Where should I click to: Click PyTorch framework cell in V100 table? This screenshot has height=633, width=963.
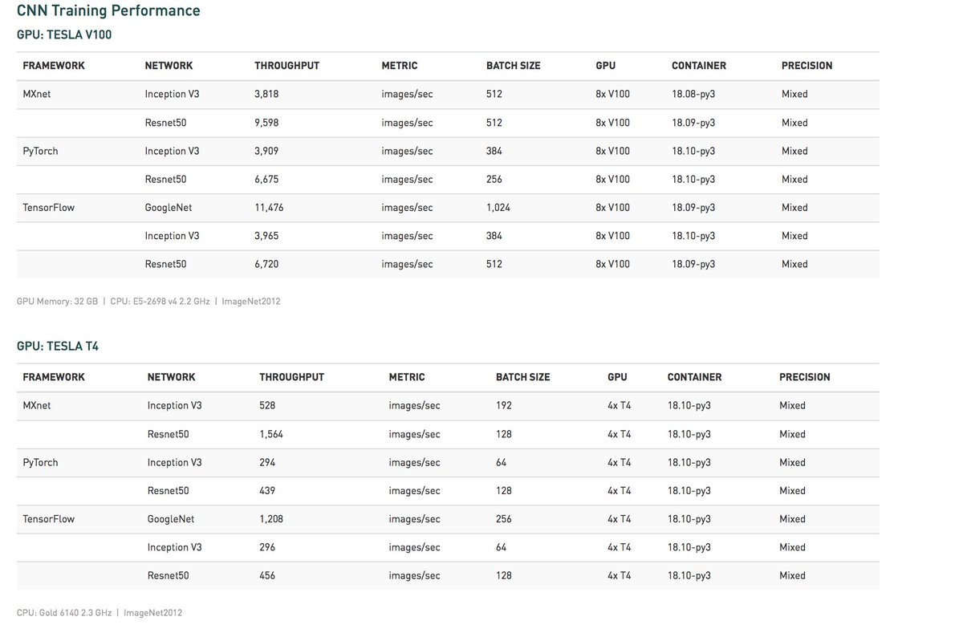point(40,151)
